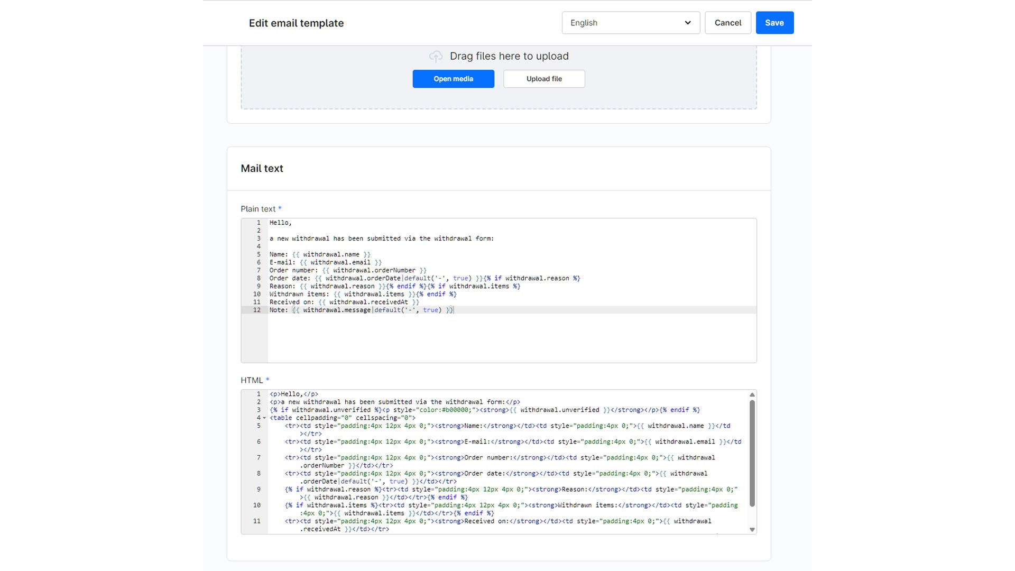Click plain text line starting 'Note:'
The height and width of the screenshot is (571, 1015).
coord(361,310)
